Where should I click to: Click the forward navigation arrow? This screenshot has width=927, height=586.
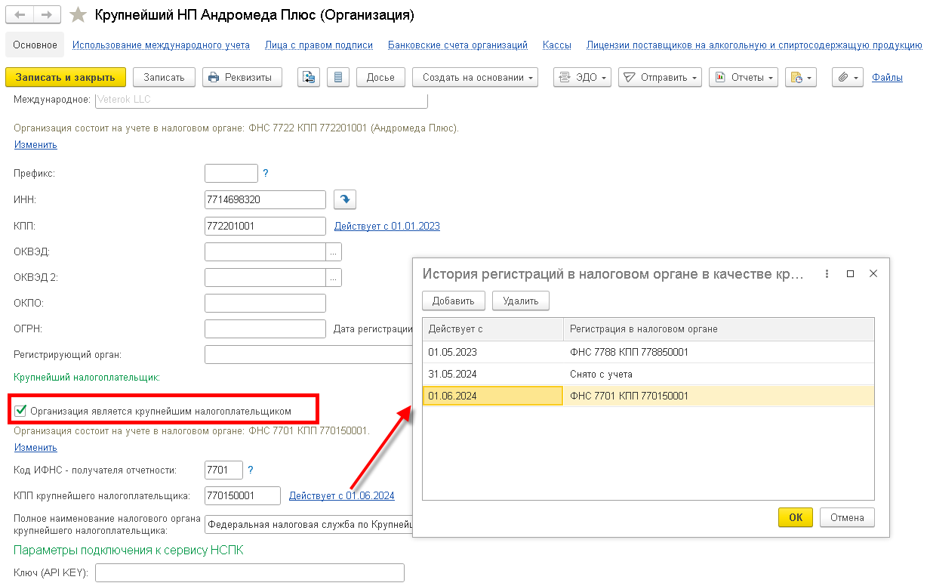coord(48,14)
